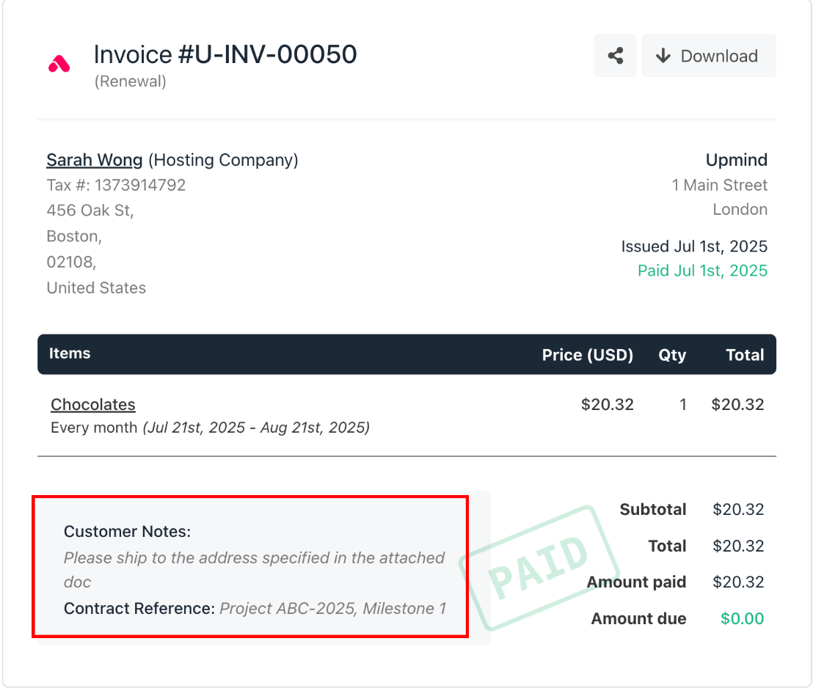Click the London address text
Viewport: 813px width, 688px height.
[740, 210]
